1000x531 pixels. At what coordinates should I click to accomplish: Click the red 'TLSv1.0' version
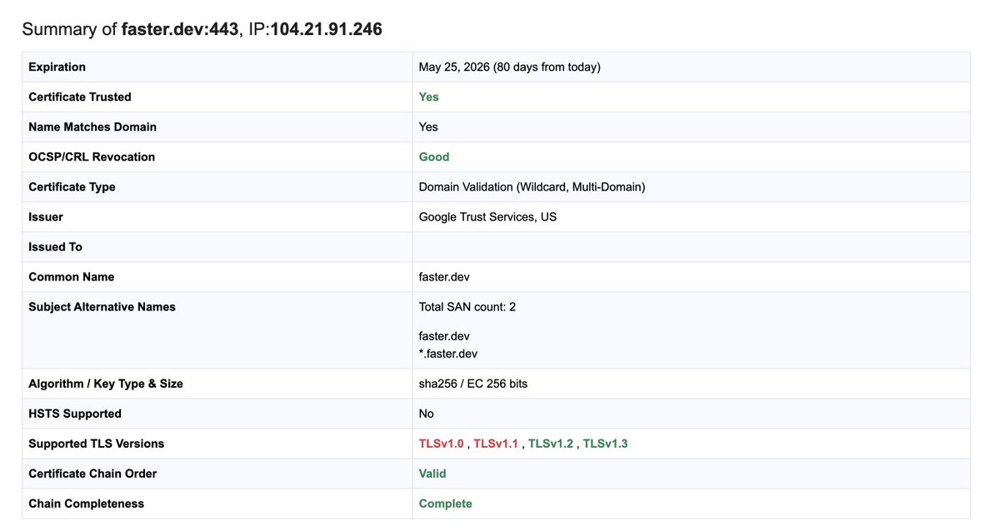442,444
